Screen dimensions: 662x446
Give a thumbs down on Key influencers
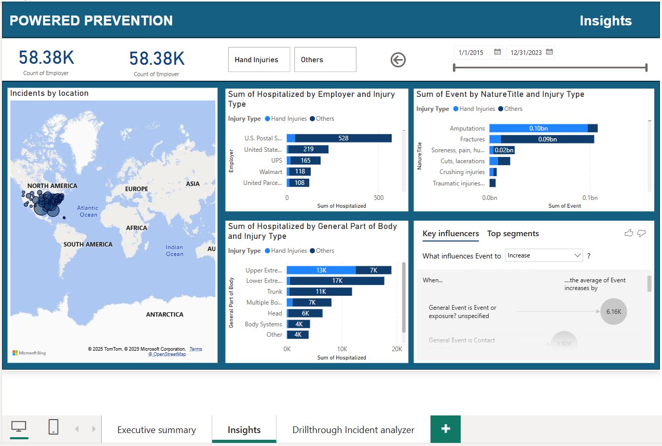tap(642, 234)
